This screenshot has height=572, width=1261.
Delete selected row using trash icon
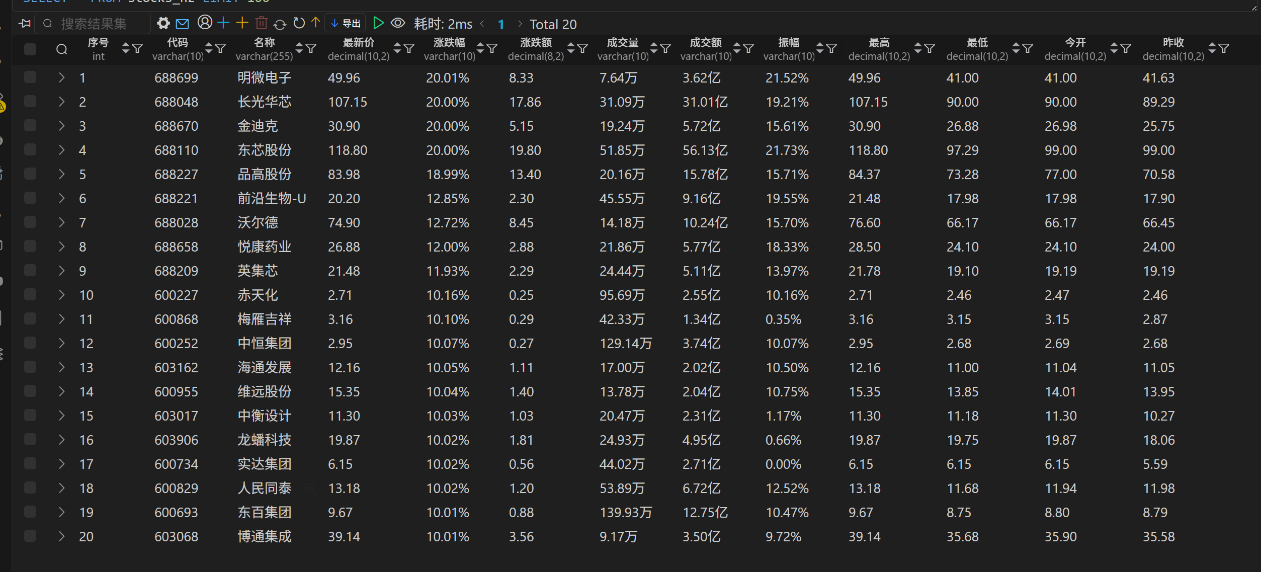pyautogui.click(x=261, y=23)
